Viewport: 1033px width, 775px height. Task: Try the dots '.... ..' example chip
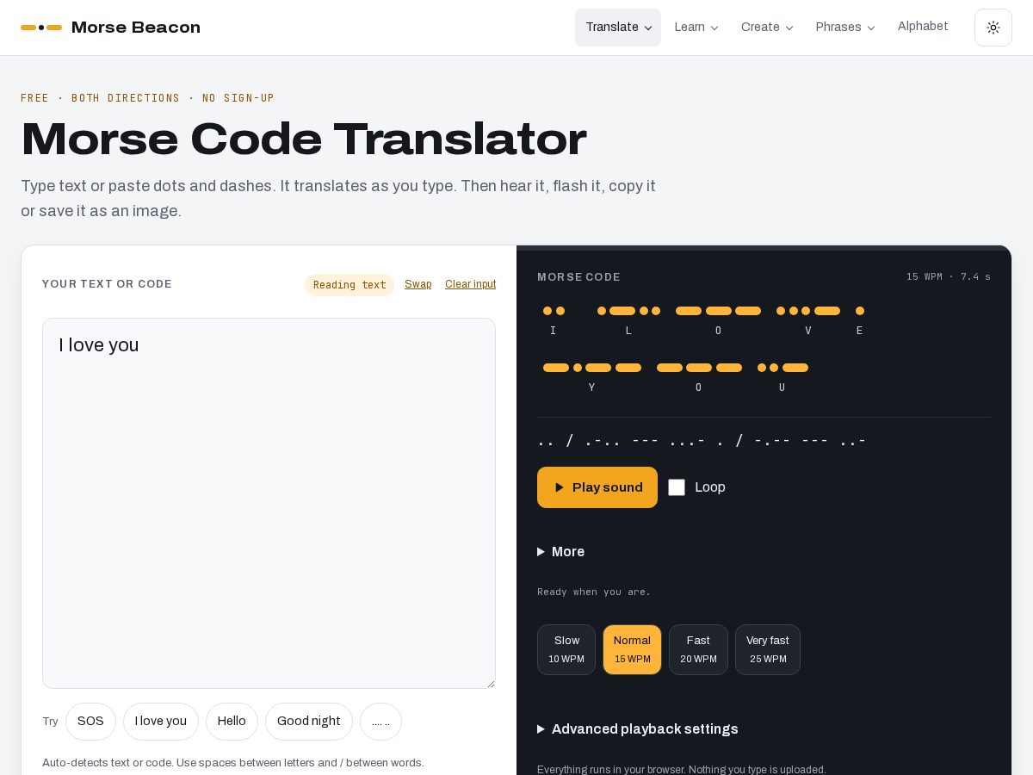click(380, 722)
